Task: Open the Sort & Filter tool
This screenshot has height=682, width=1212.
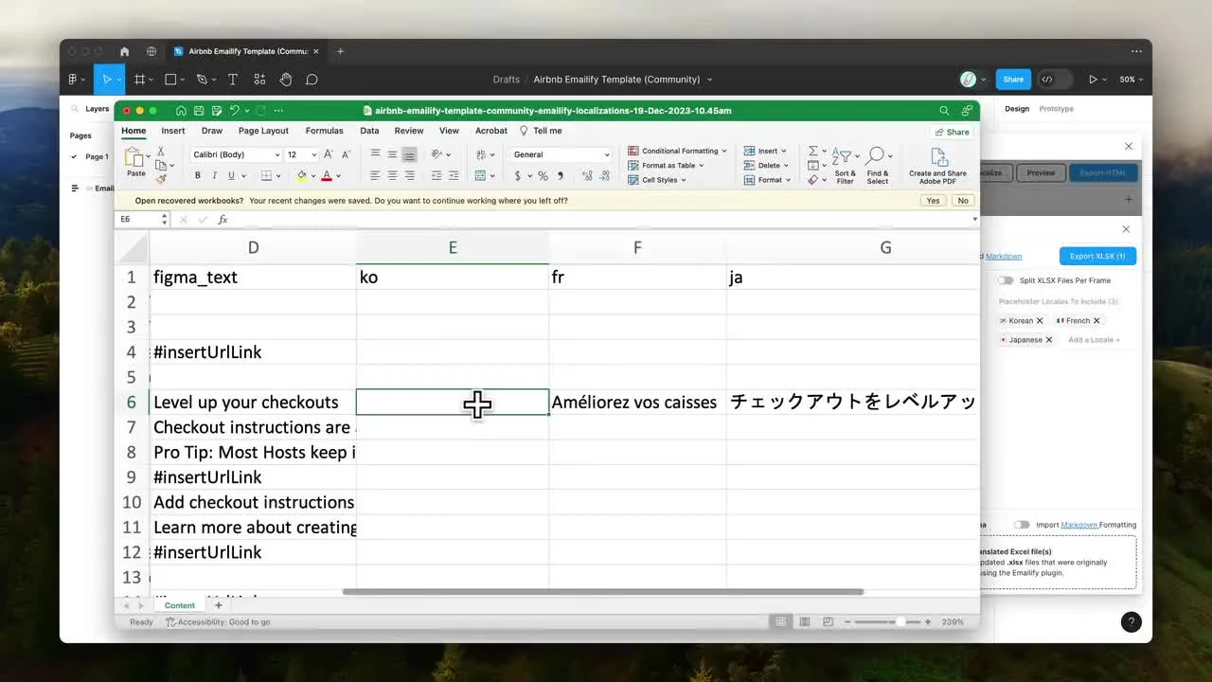Action: 845,165
